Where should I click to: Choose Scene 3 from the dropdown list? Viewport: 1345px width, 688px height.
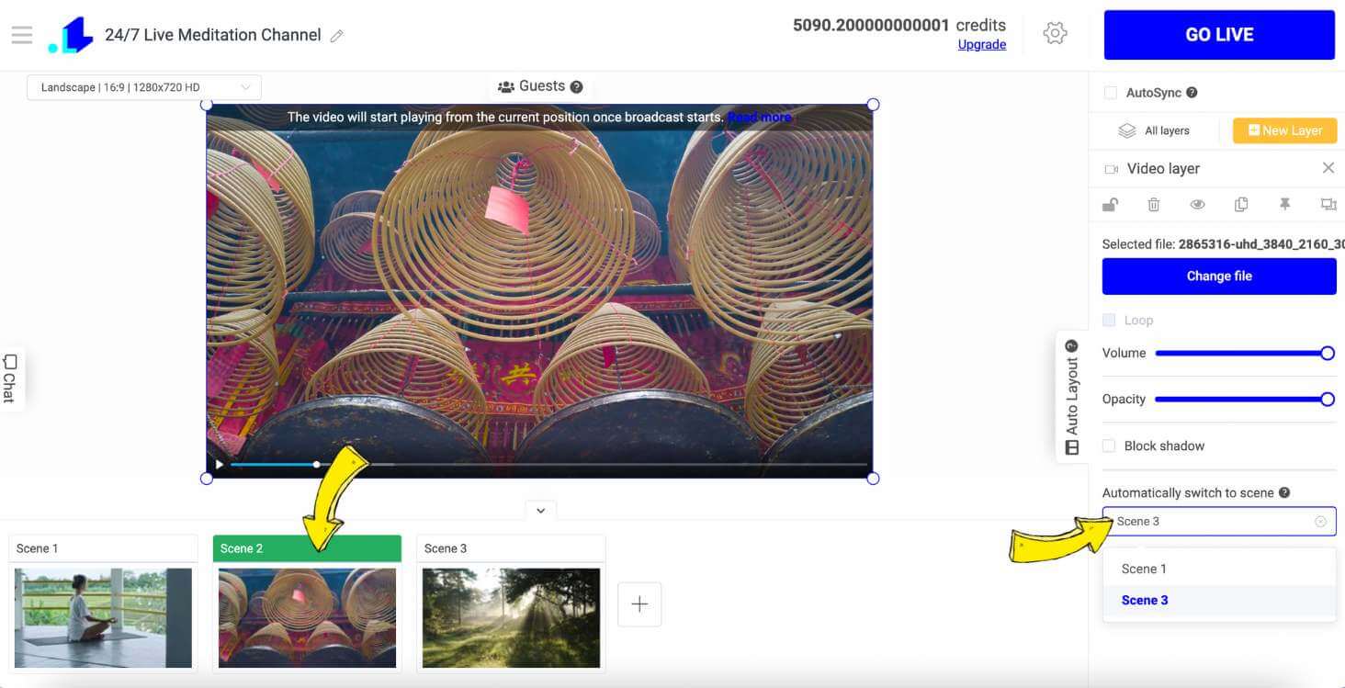[x=1219, y=600]
